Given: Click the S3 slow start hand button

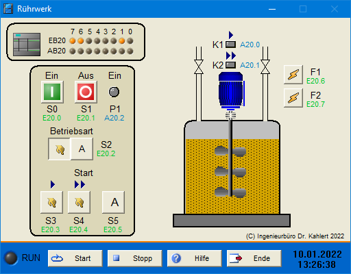Looking at the screenshot, I should click(51, 202).
